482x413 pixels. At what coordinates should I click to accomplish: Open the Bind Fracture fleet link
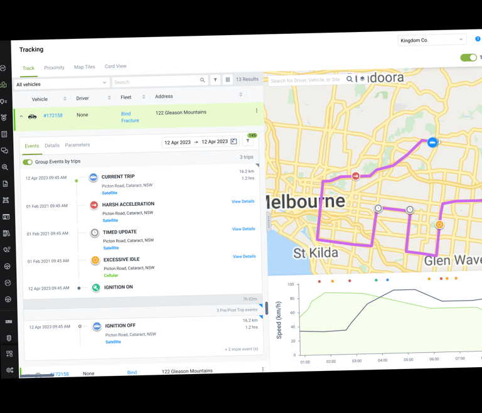pos(130,117)
